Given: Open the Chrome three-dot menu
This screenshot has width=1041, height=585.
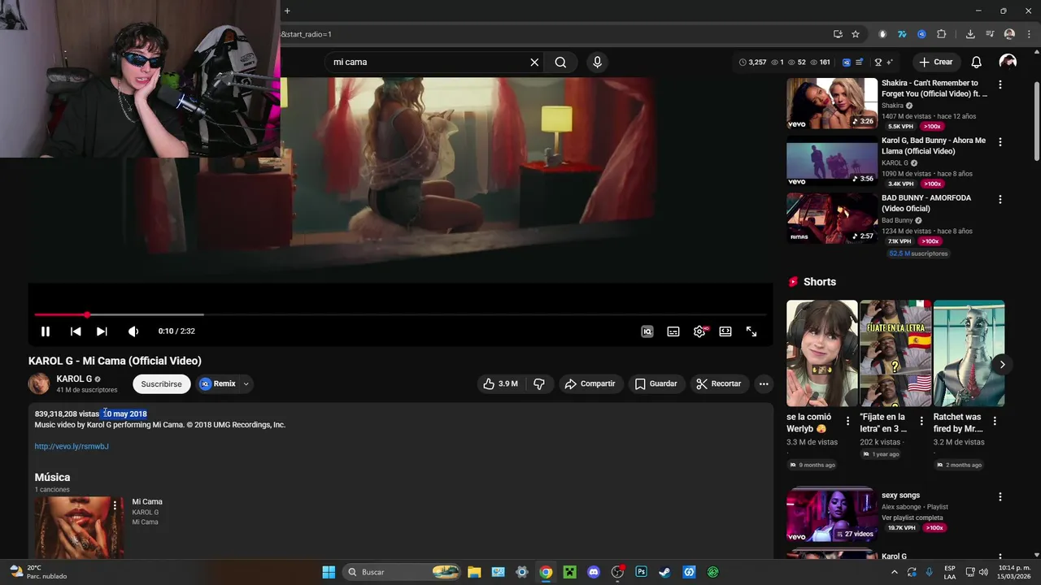Looking at the screenshot, I should (1027, 34).
